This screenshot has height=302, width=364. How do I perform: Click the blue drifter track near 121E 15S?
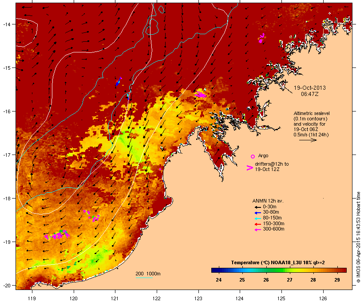[x=119, y=81]
